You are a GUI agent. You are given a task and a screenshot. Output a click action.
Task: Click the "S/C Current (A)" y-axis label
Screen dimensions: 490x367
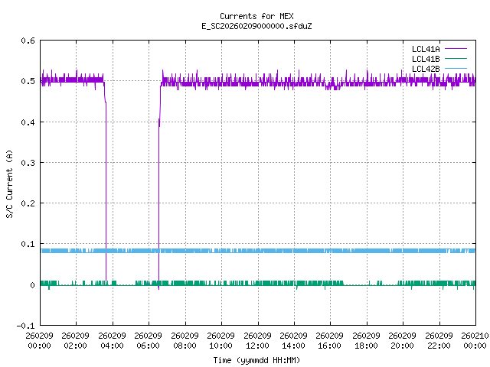click(10, 183)
